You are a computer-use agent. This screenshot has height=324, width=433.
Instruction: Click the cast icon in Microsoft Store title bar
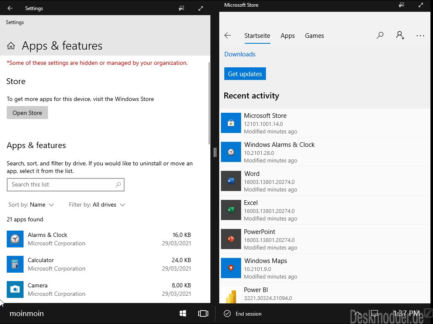click(x=401, y=5)
